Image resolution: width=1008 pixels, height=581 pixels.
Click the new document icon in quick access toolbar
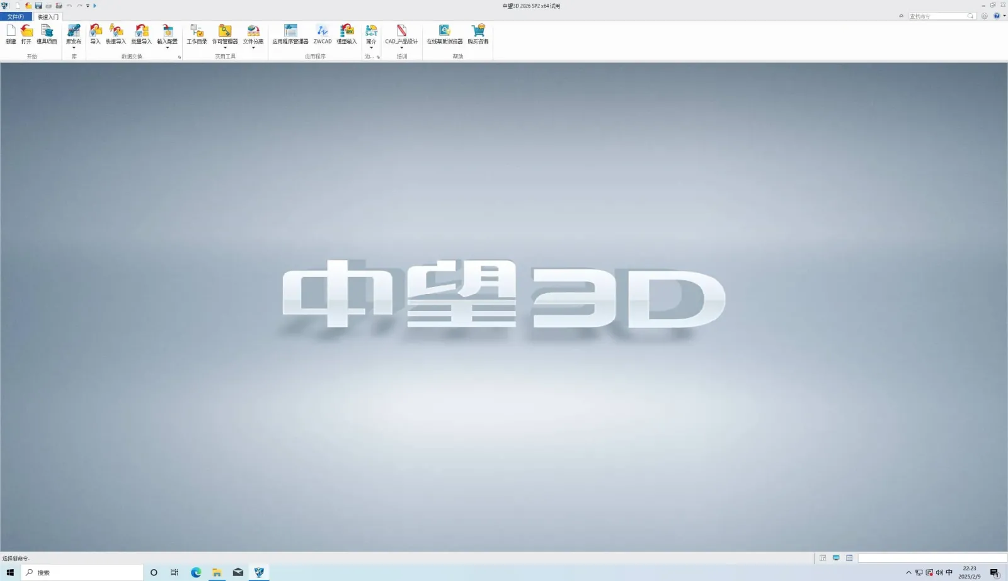18,6
